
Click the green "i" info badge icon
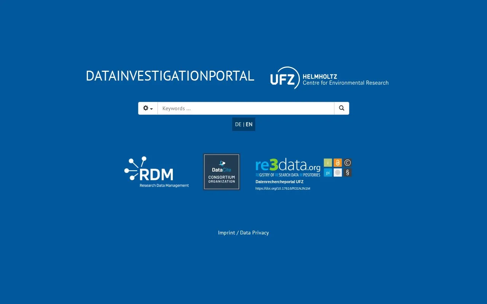[328, 163]
